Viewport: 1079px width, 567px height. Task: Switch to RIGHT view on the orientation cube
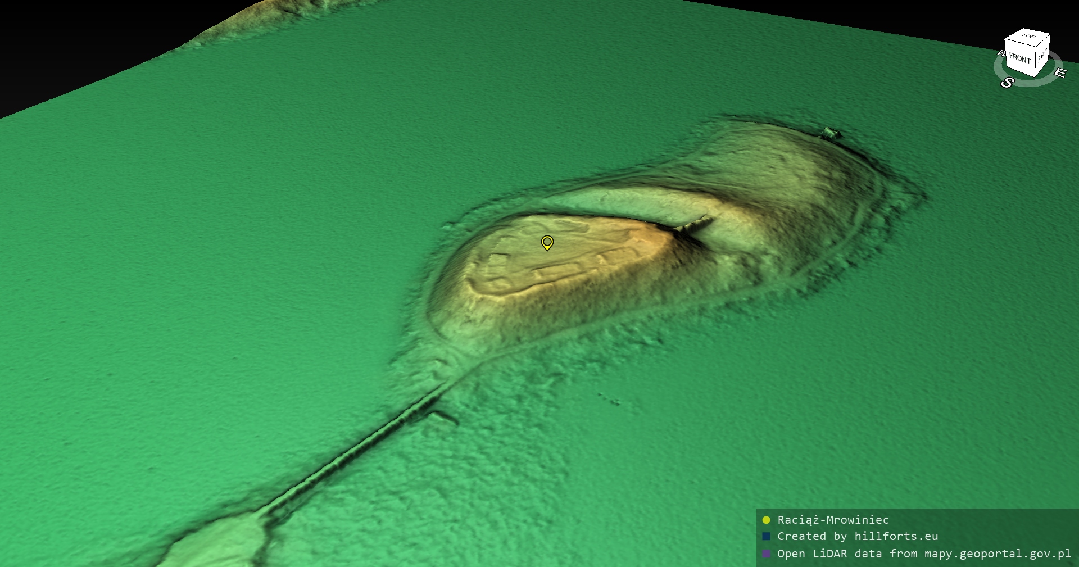pos(1043,55)
